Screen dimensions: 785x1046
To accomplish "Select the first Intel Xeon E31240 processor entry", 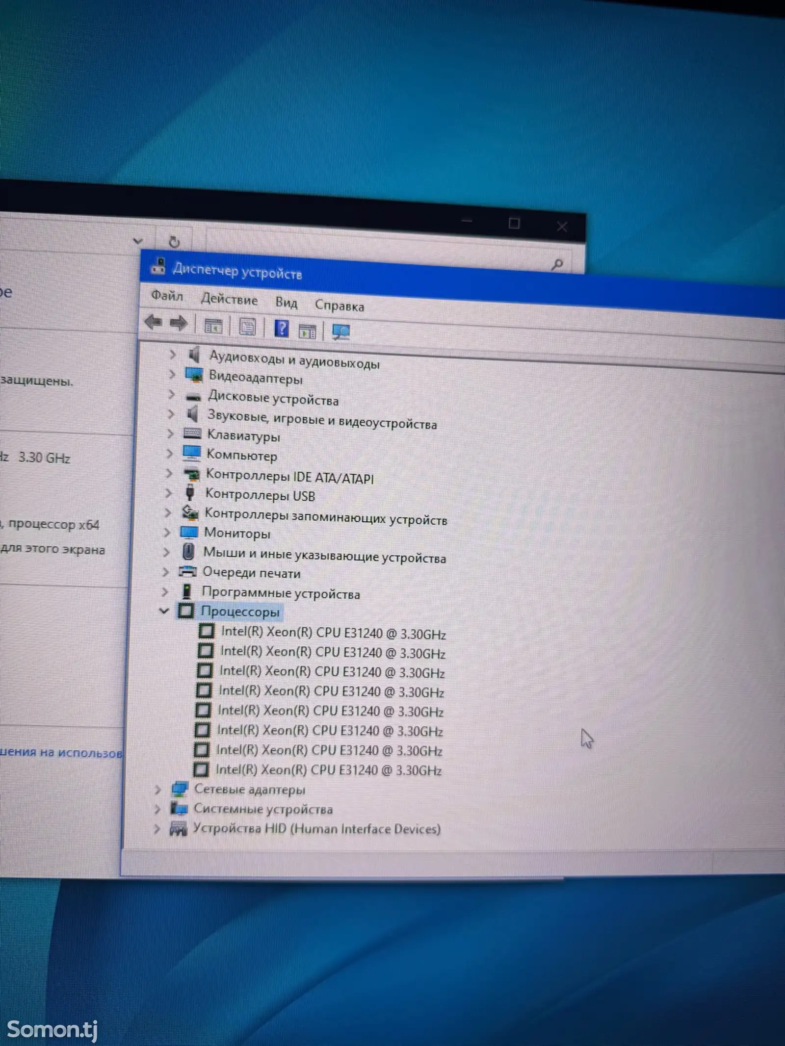I will click(333, 633).
